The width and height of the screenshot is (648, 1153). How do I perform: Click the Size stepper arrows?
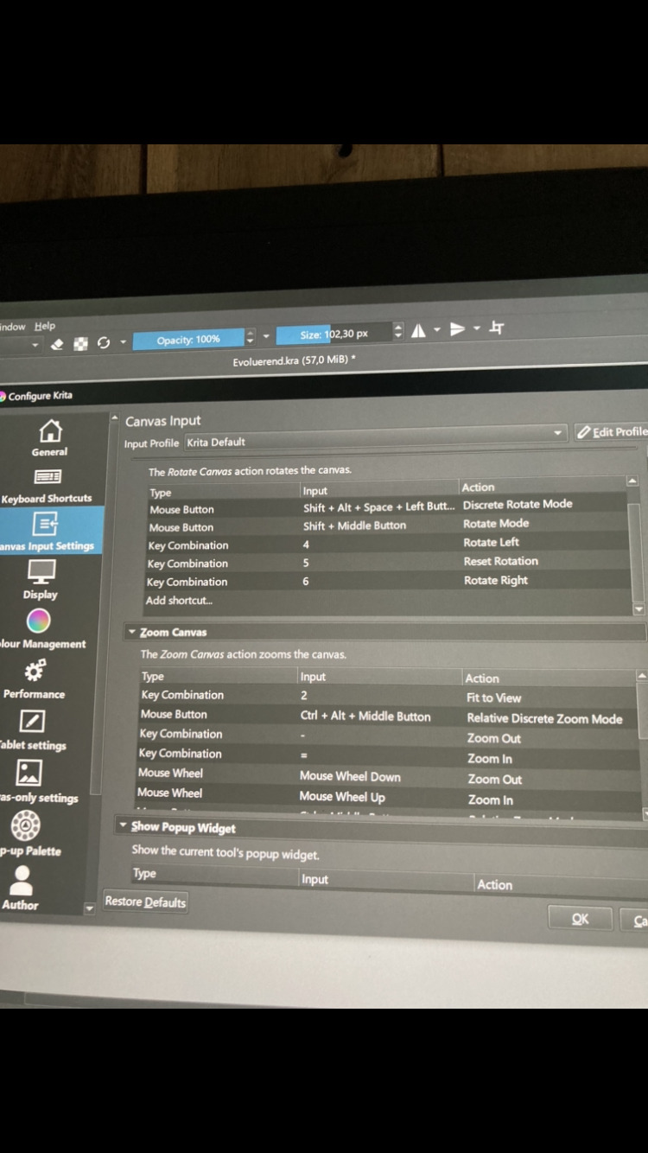397,331
